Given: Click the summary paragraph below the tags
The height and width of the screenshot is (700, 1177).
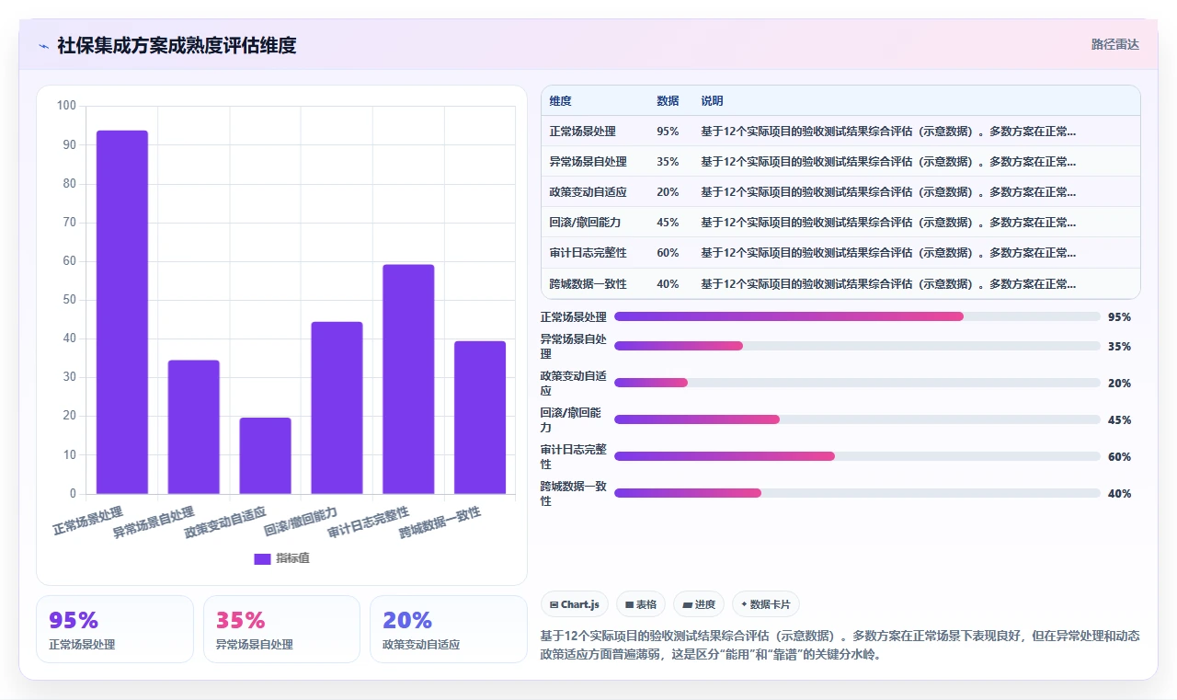Looking at the screenshot, I should pyautogui.click(x=840, y=646).
